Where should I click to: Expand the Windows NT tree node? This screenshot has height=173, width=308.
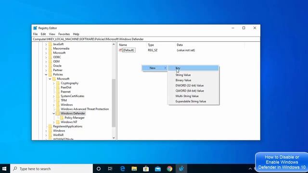(53, 122)
